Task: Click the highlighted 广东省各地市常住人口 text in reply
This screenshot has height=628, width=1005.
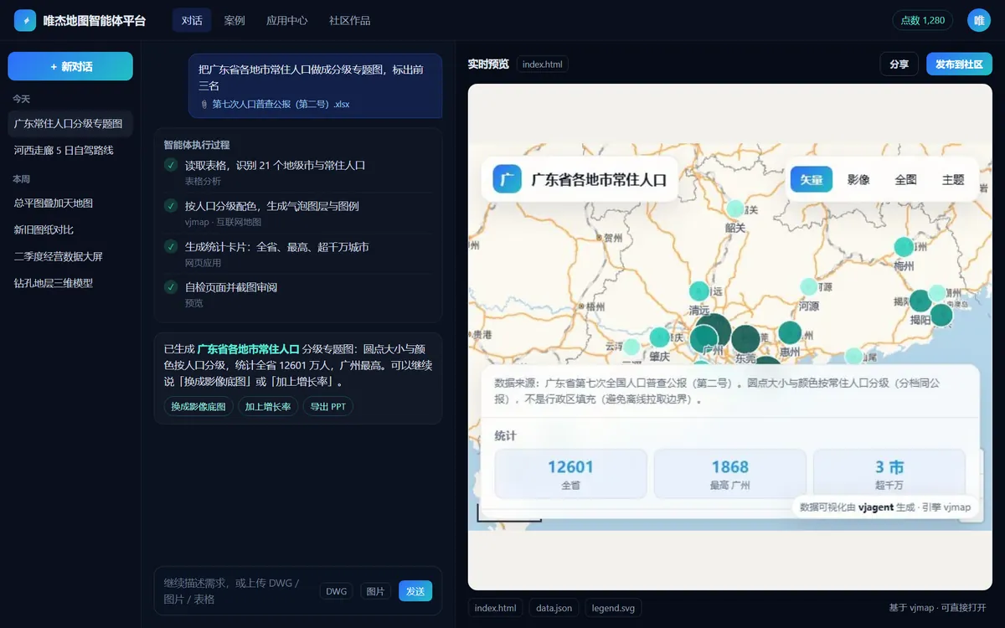Action: 248,348
